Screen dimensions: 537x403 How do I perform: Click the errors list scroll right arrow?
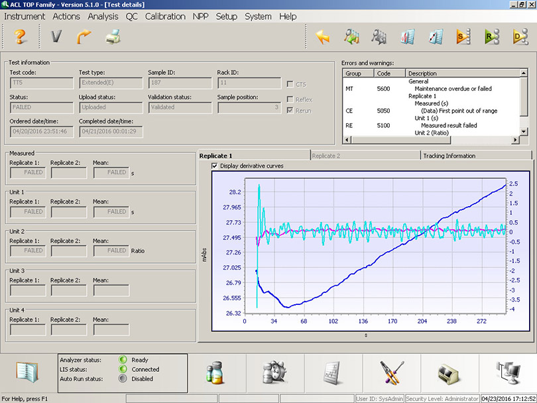pos(516,139)
